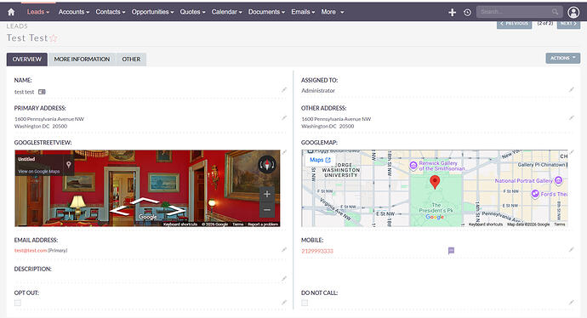Select the Overview tab

click(27, 60)
